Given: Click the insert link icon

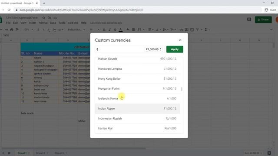Looking at the screenshot, I should pyautogui.click(x=181, y=30).
